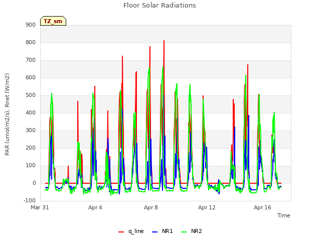The width and height of the screenshot is (321, 241).
Task: Toggle the NR1 legend entry
Action: point(163,231)
